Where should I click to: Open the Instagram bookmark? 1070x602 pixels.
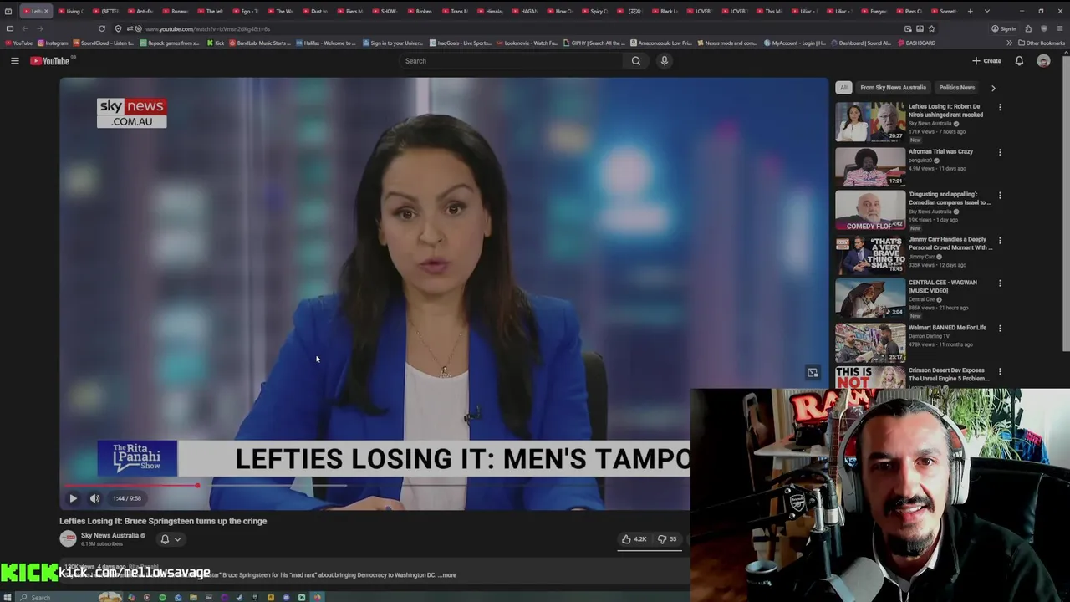[53, 43]
